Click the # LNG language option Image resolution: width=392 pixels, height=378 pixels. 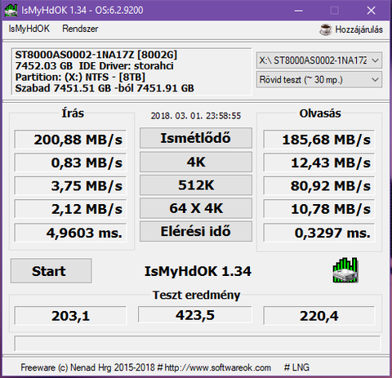point(296,367)
